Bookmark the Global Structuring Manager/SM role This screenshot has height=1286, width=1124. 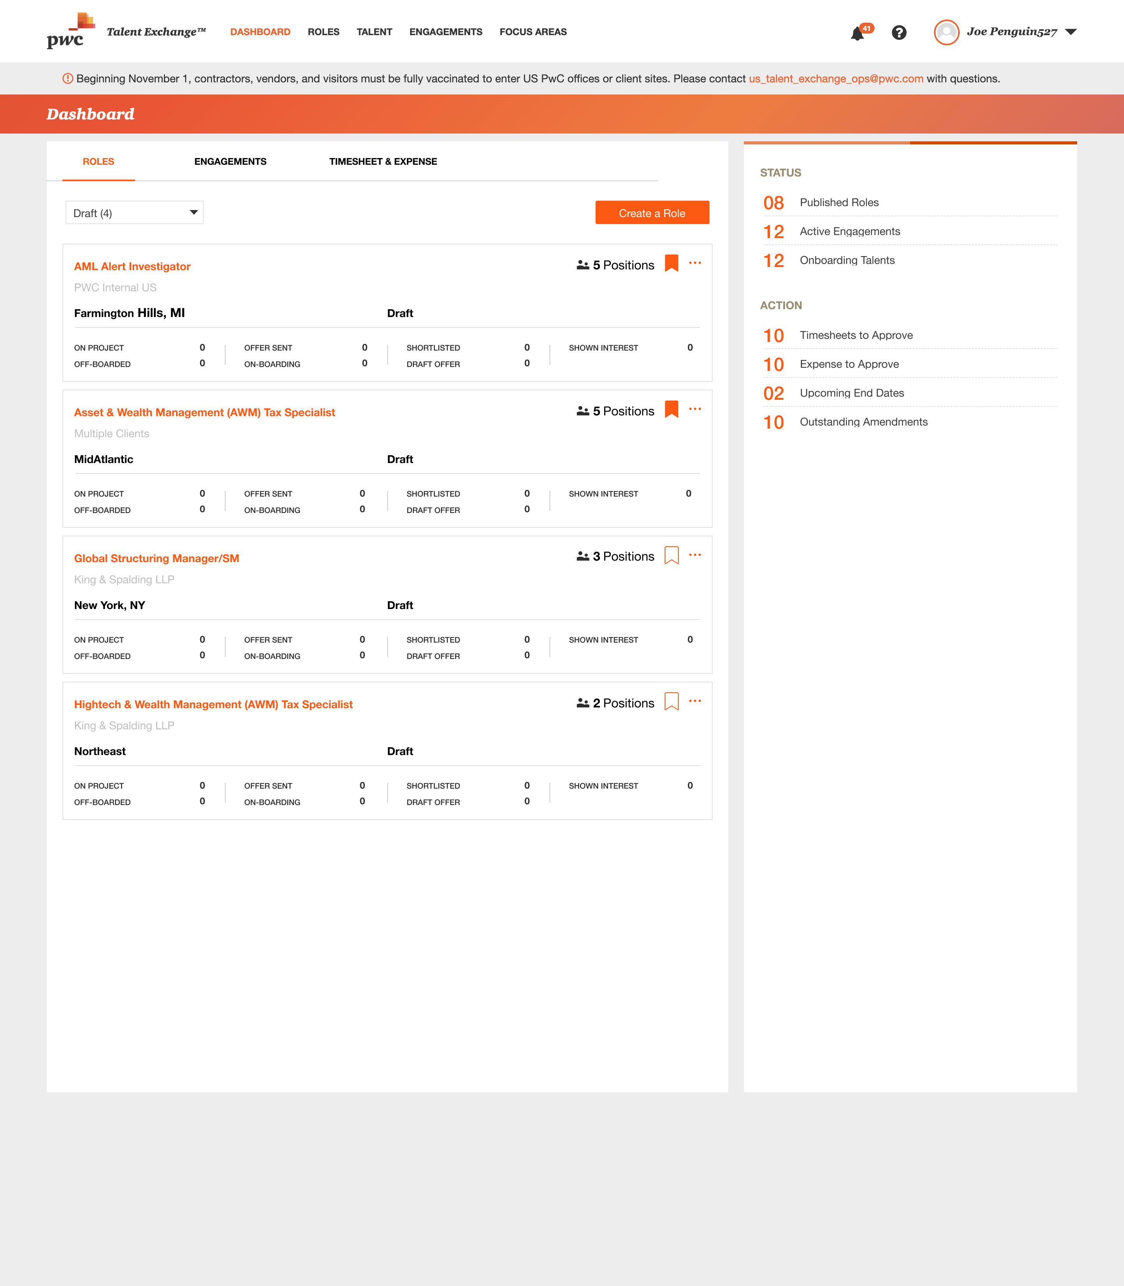click(x=671, y=555)
